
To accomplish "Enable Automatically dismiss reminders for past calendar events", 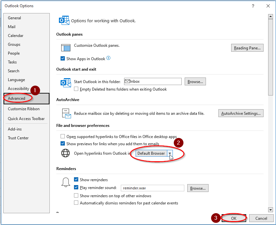I will (76, 203).
